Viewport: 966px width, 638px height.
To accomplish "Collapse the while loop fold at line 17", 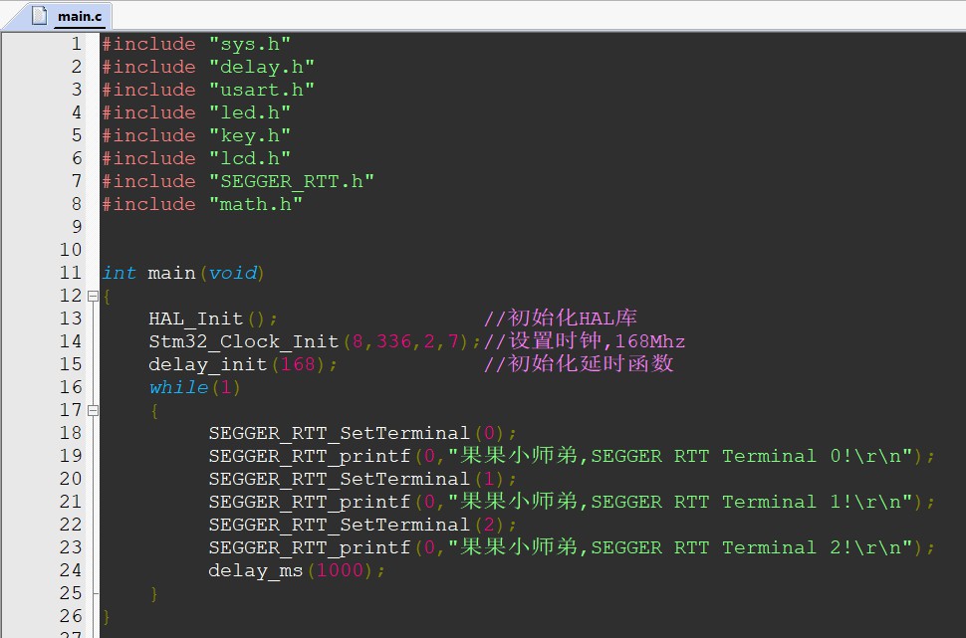I will point(93,410).
